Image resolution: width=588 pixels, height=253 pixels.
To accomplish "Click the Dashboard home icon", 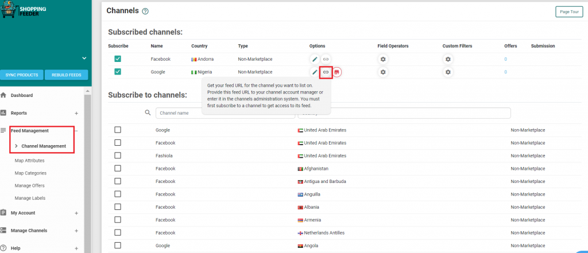I will [x=3, y=95].
